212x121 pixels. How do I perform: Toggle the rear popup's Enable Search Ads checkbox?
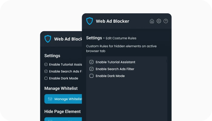point(46,71)
